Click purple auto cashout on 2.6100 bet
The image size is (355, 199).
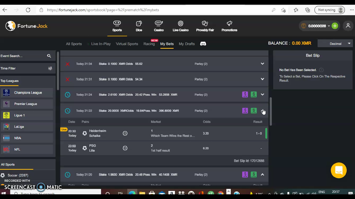point(245,95)
